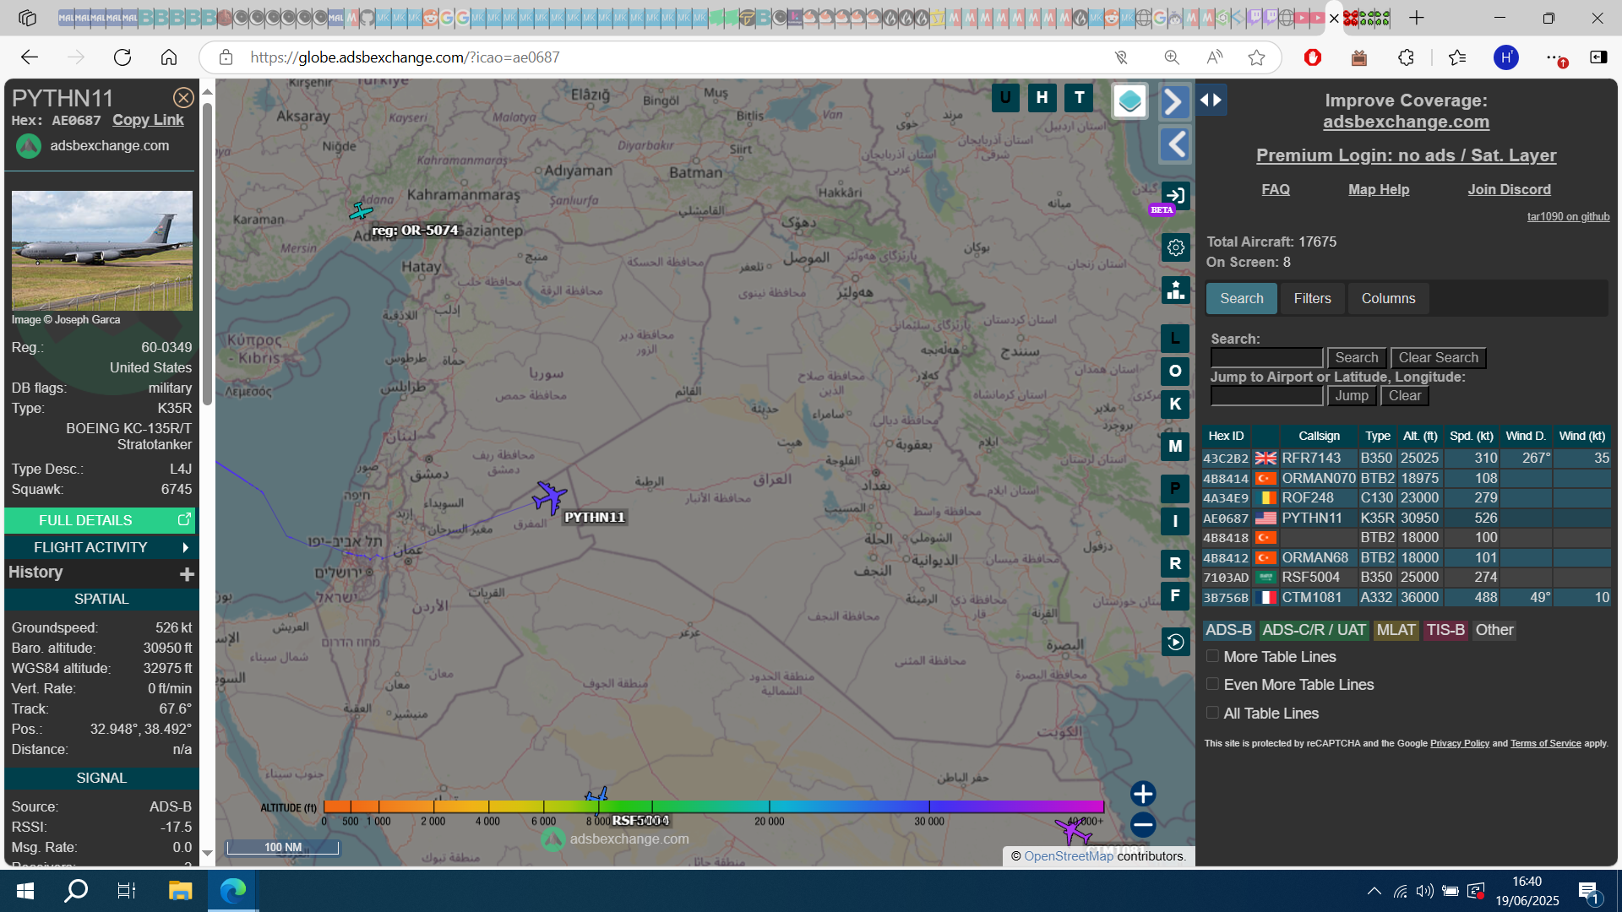Image resolution: width=1622 pixels, height=912 pixels.
Task: Add page to favorites star icon
Action: point(1256,57)
